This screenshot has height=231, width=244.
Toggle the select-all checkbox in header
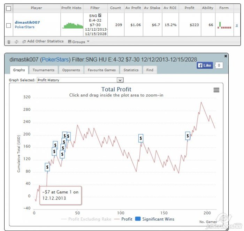tap(9, 8)
